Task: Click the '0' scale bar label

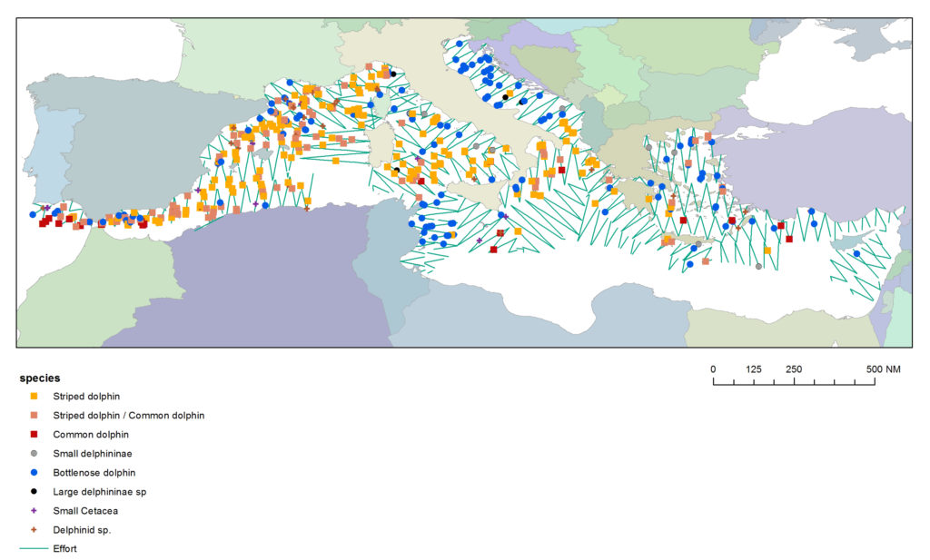Action: [x=713, y=369]
